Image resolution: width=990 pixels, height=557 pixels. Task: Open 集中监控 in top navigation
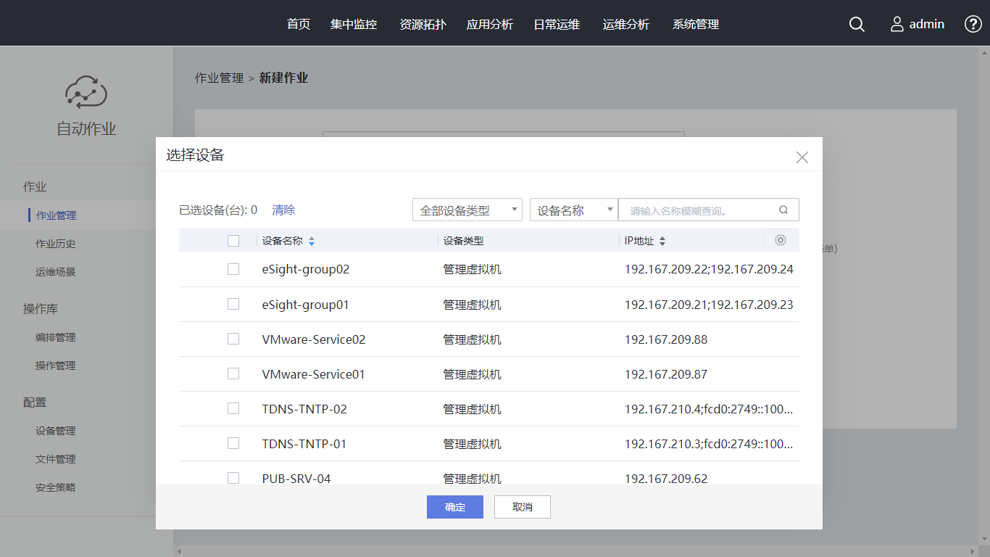[354, 25]
